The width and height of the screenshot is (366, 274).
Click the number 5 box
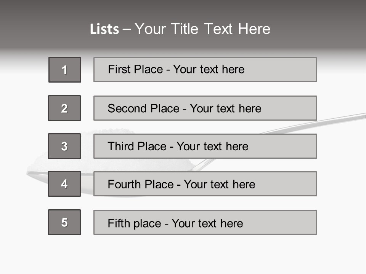coord(64,222)
